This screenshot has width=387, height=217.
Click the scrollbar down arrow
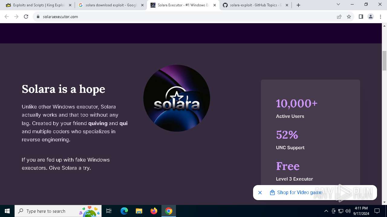pos(384,202)
